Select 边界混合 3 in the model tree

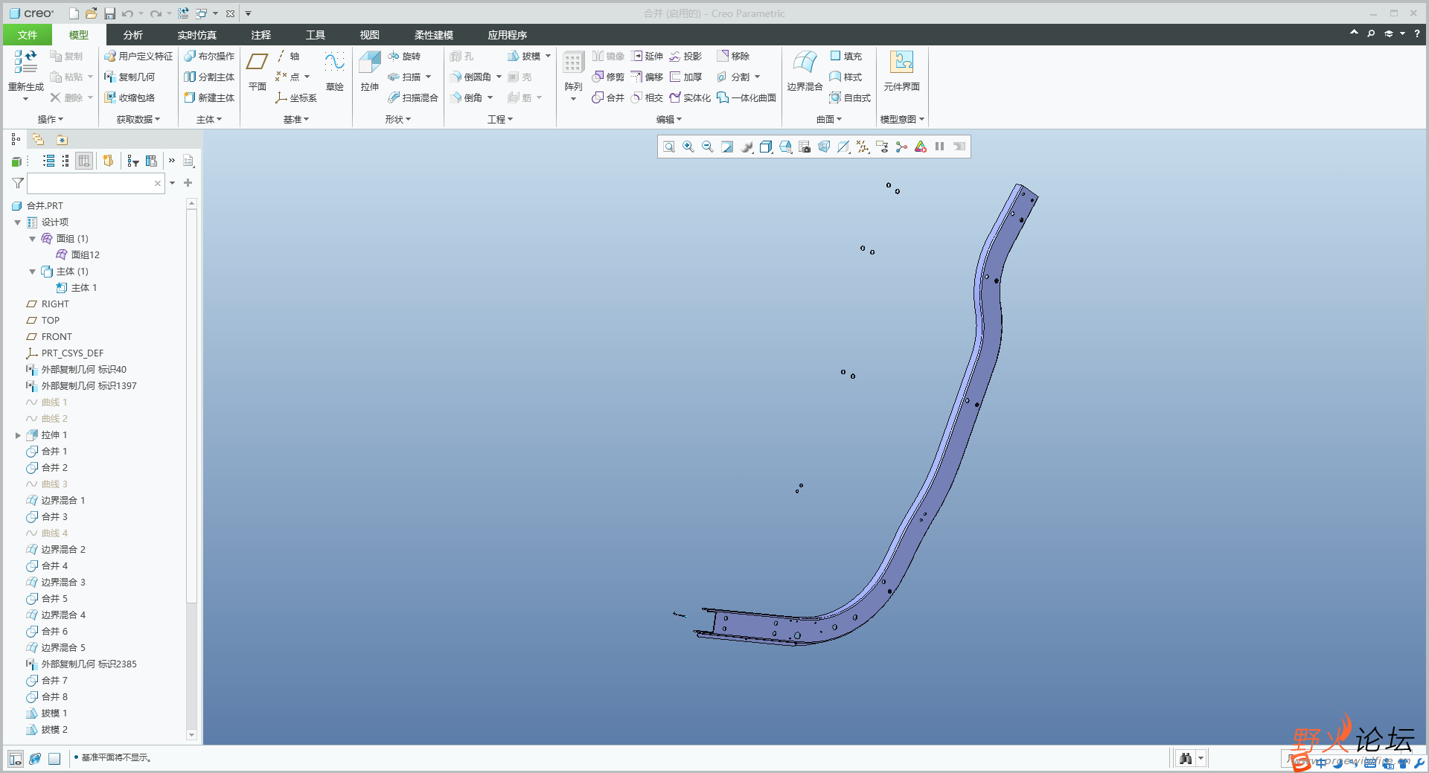63,583
